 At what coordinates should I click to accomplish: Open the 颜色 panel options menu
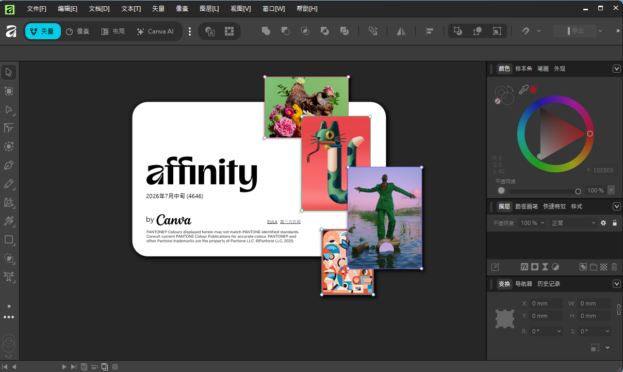(x=616, y=69)
